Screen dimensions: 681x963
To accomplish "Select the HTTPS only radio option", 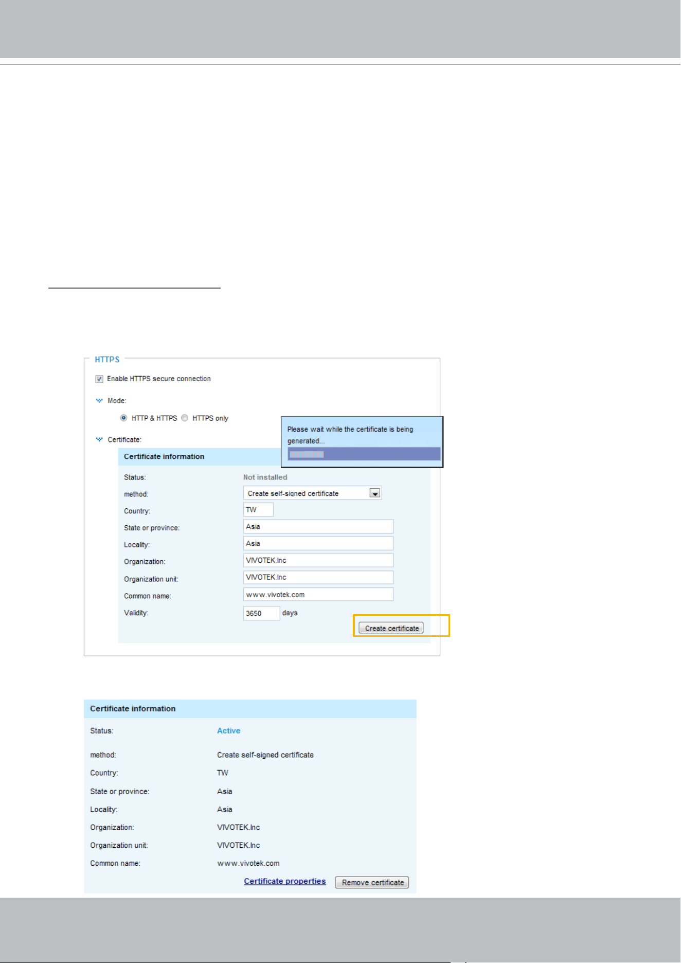I will (x=185, y=418).
